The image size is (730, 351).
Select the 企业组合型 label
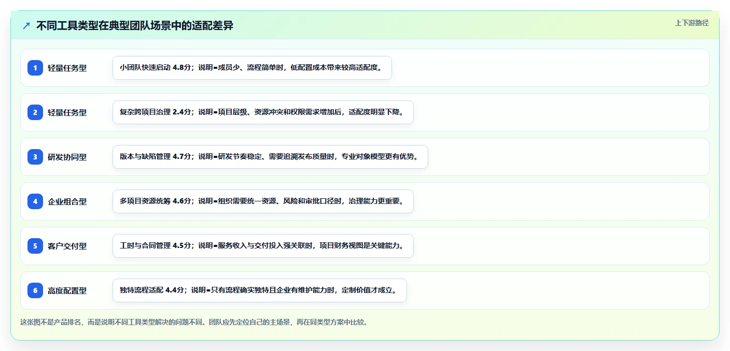pyautogui.click(x=67, y=201)
